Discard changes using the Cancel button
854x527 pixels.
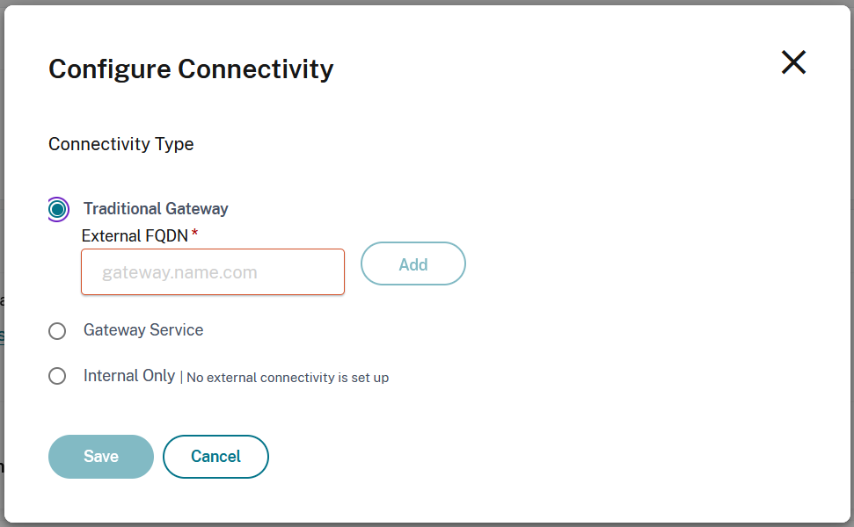coord(215,456)
